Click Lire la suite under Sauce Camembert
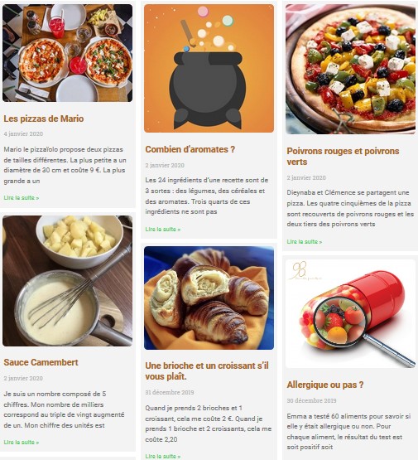Image resolution: width=418 pixels, height=460 pixels. click(21, 442)
